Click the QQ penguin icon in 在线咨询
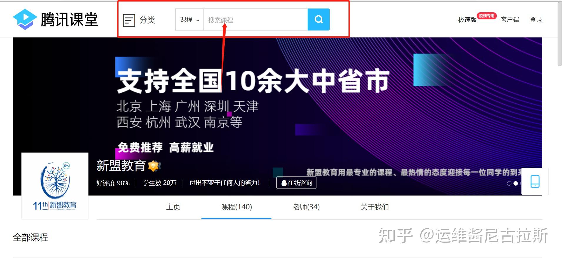The image size is (562, 258). tap(284, 183)
